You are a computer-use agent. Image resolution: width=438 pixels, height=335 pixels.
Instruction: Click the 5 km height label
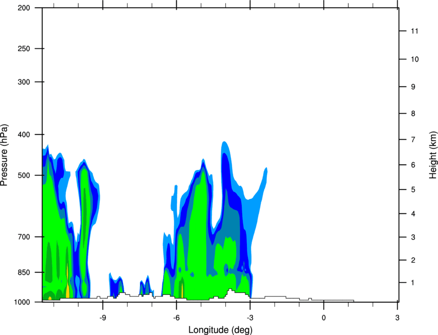[x=413, y=190]
